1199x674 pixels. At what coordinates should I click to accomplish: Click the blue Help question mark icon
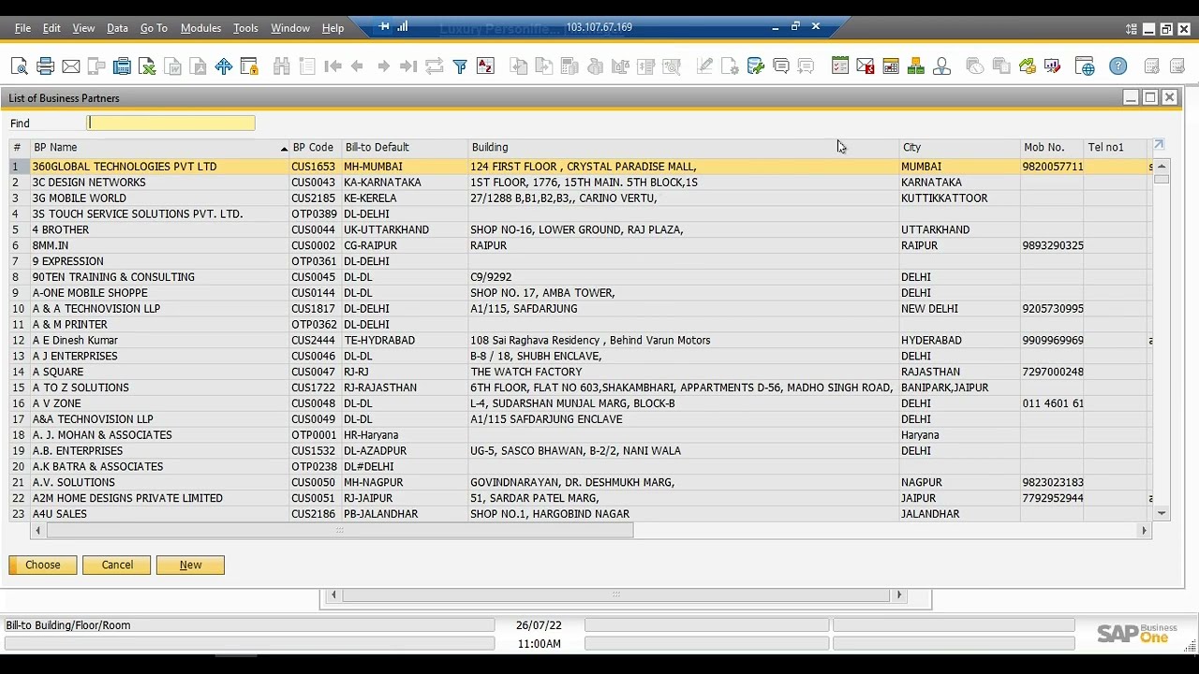(1118, 66)
